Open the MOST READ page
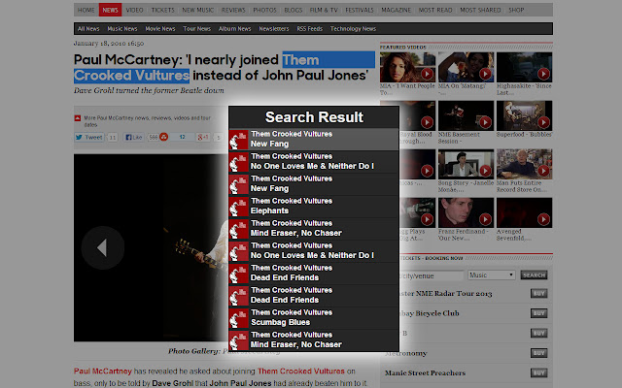Viewport: 622px width, 388px height. (435, 10)
